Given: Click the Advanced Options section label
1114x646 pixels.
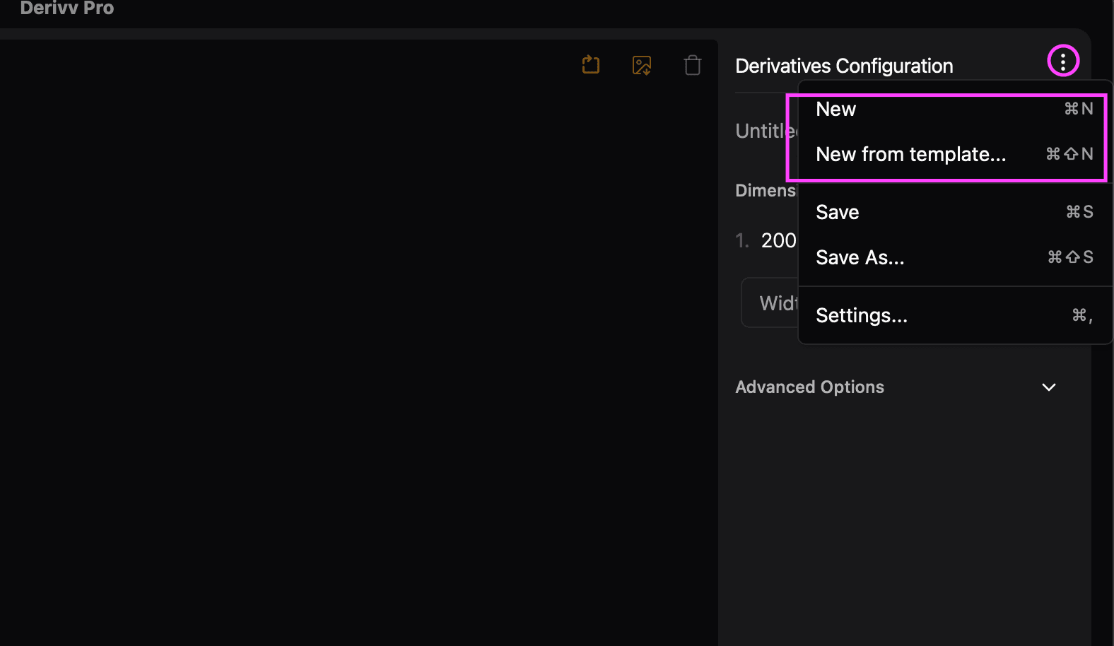Looking at the screenshot, I should pos(809,387).
